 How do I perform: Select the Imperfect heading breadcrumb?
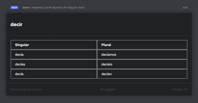pyautogui.click(x=58, y=8)
